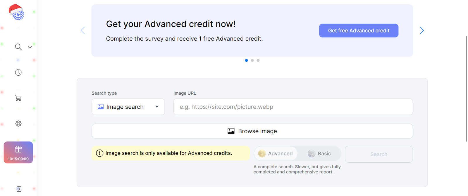The height and width of the screenshot is (196, 468).
Task: Click the Browse image button
Action: pos(252,131)
